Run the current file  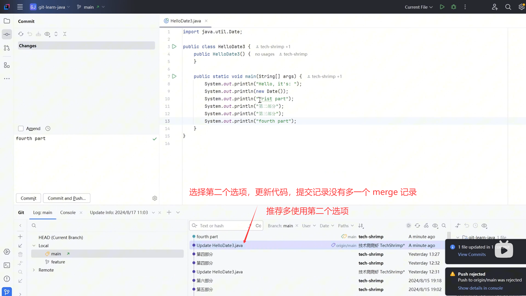pos(442,7)
